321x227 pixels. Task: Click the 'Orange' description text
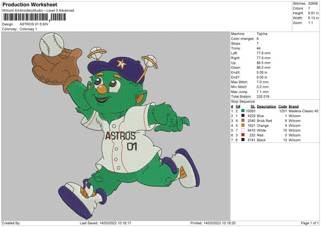point(263,126)
